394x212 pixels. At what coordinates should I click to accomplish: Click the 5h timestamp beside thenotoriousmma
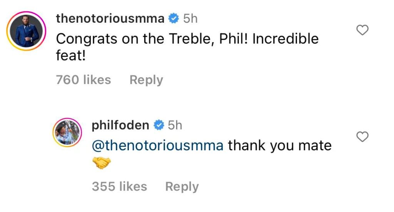tap(190, 19)
